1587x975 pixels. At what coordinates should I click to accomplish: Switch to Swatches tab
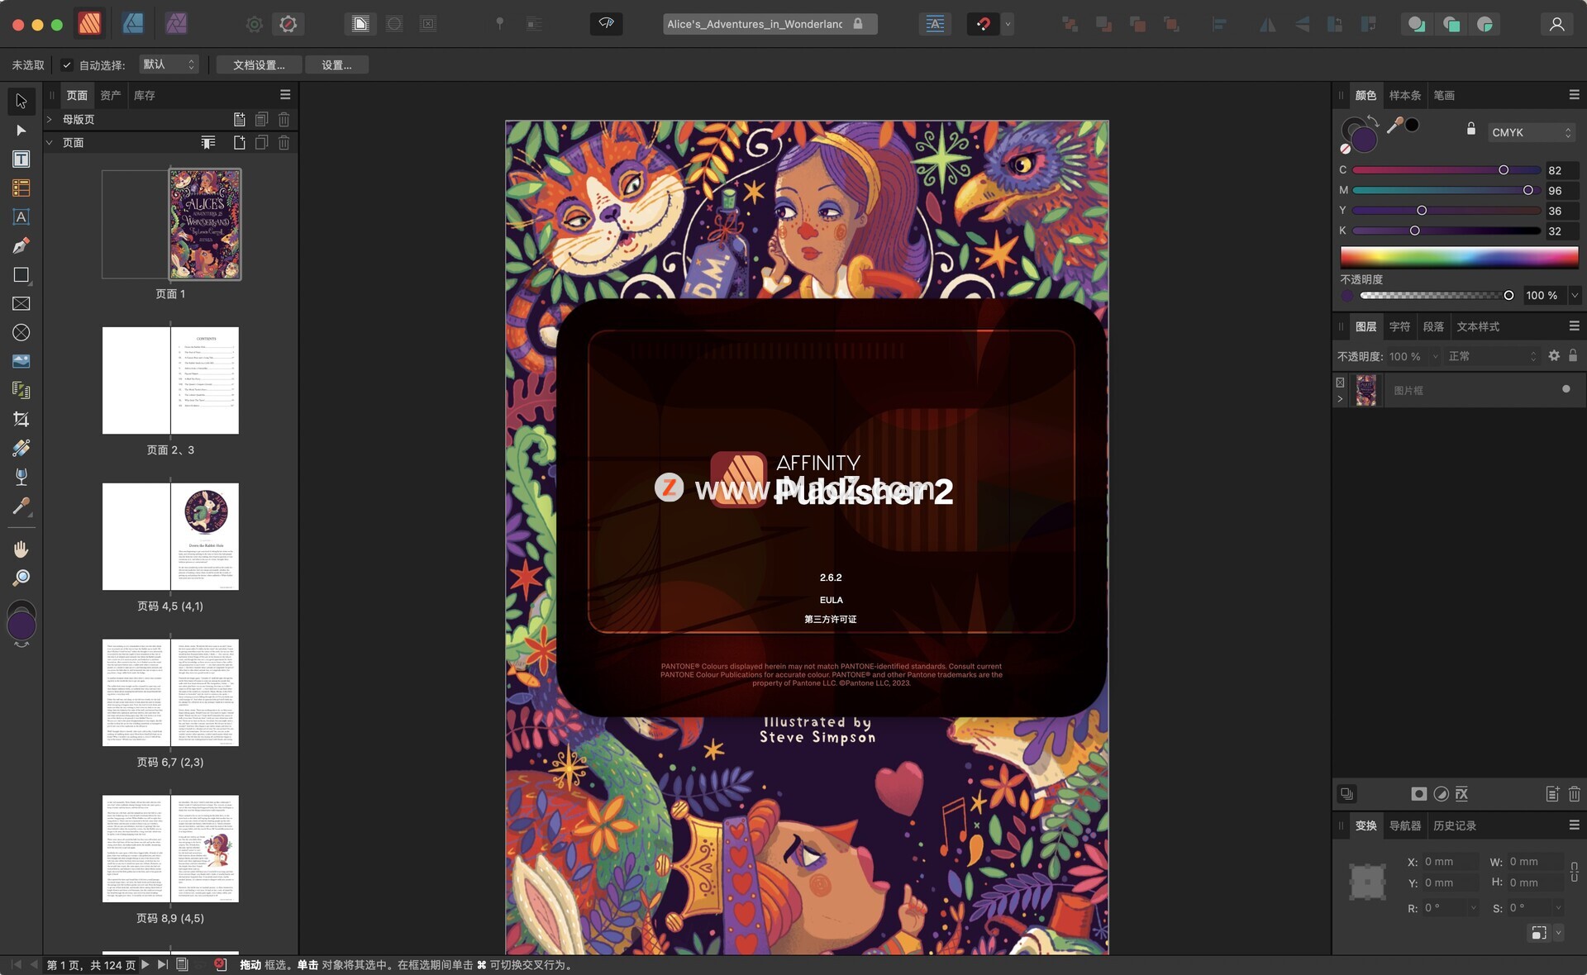[x=1404, y=95]
